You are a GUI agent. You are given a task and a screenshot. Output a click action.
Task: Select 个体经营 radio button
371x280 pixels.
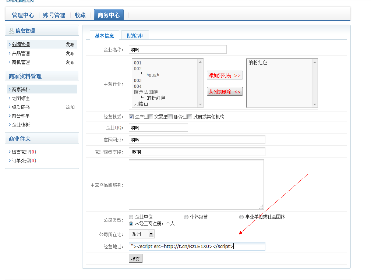[186, 217]
